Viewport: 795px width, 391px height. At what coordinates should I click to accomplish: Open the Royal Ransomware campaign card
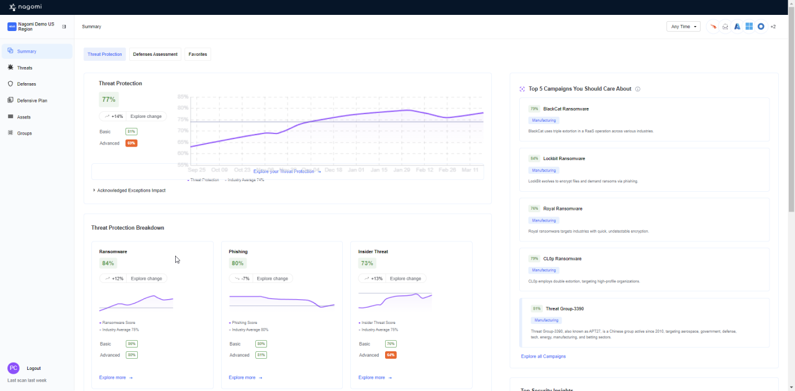pyautogui.click(x=644, y=220)
